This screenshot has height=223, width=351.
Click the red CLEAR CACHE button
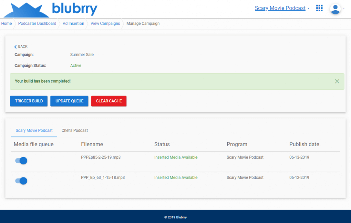tap(109, 101)
